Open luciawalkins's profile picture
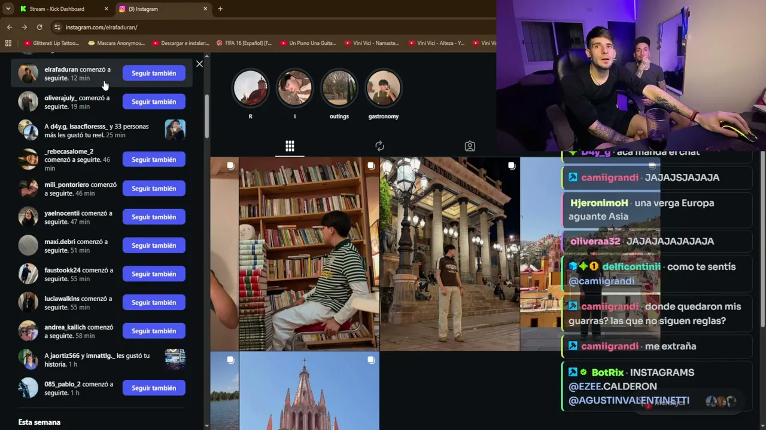 [28, 303]
